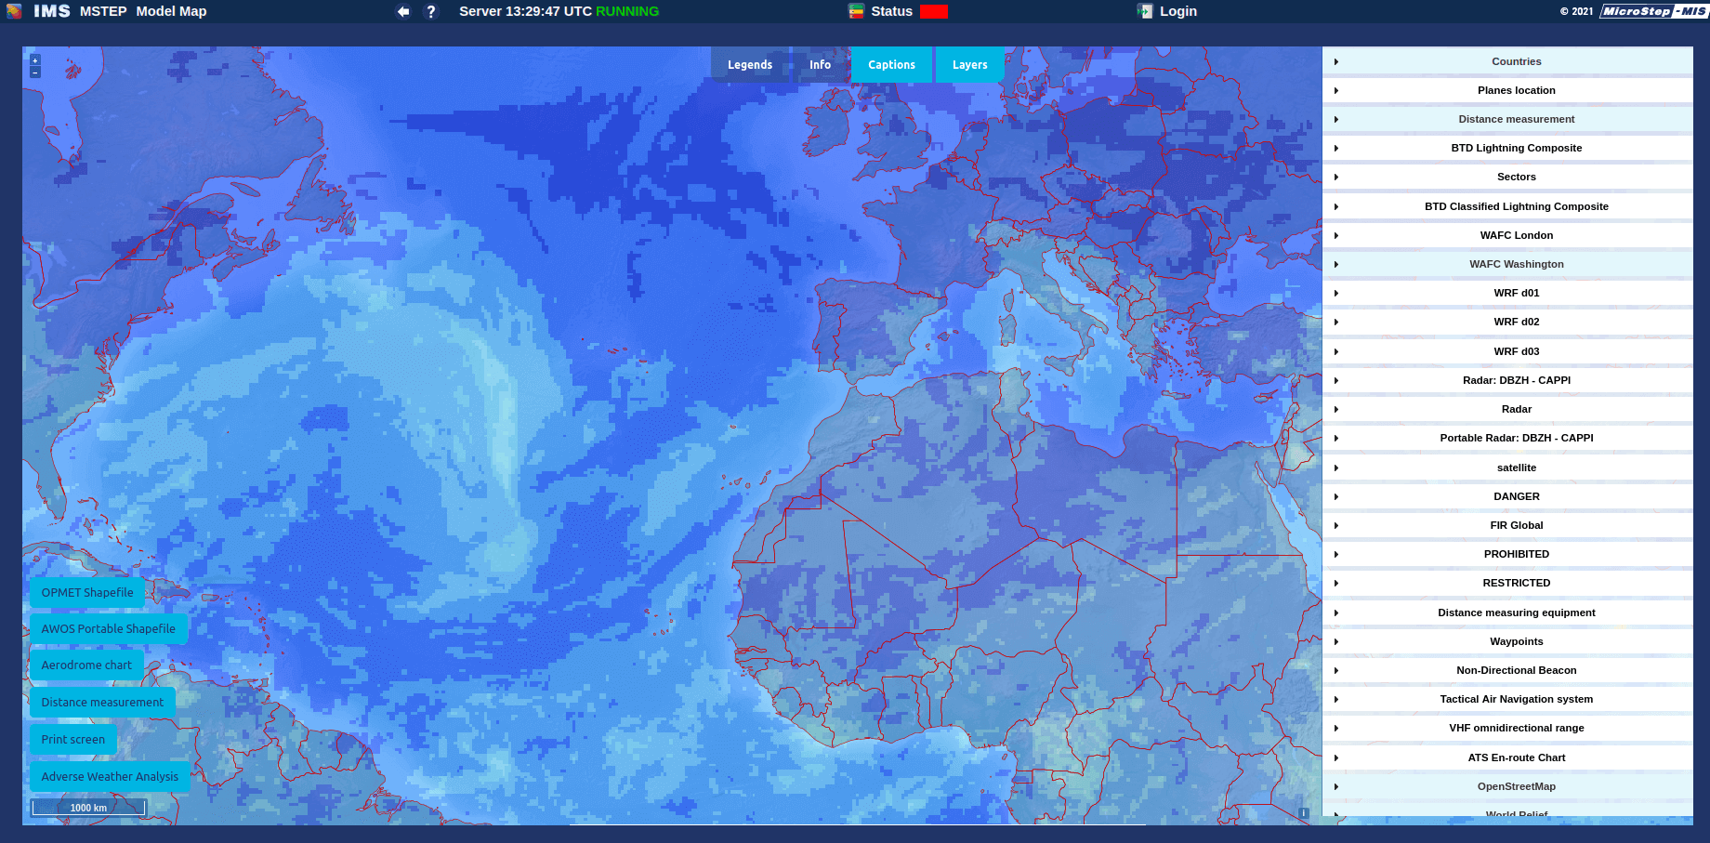1710x843 pixels.
Task: Toggle the Captions overlay on or off
Action: [x=890, y=64]
